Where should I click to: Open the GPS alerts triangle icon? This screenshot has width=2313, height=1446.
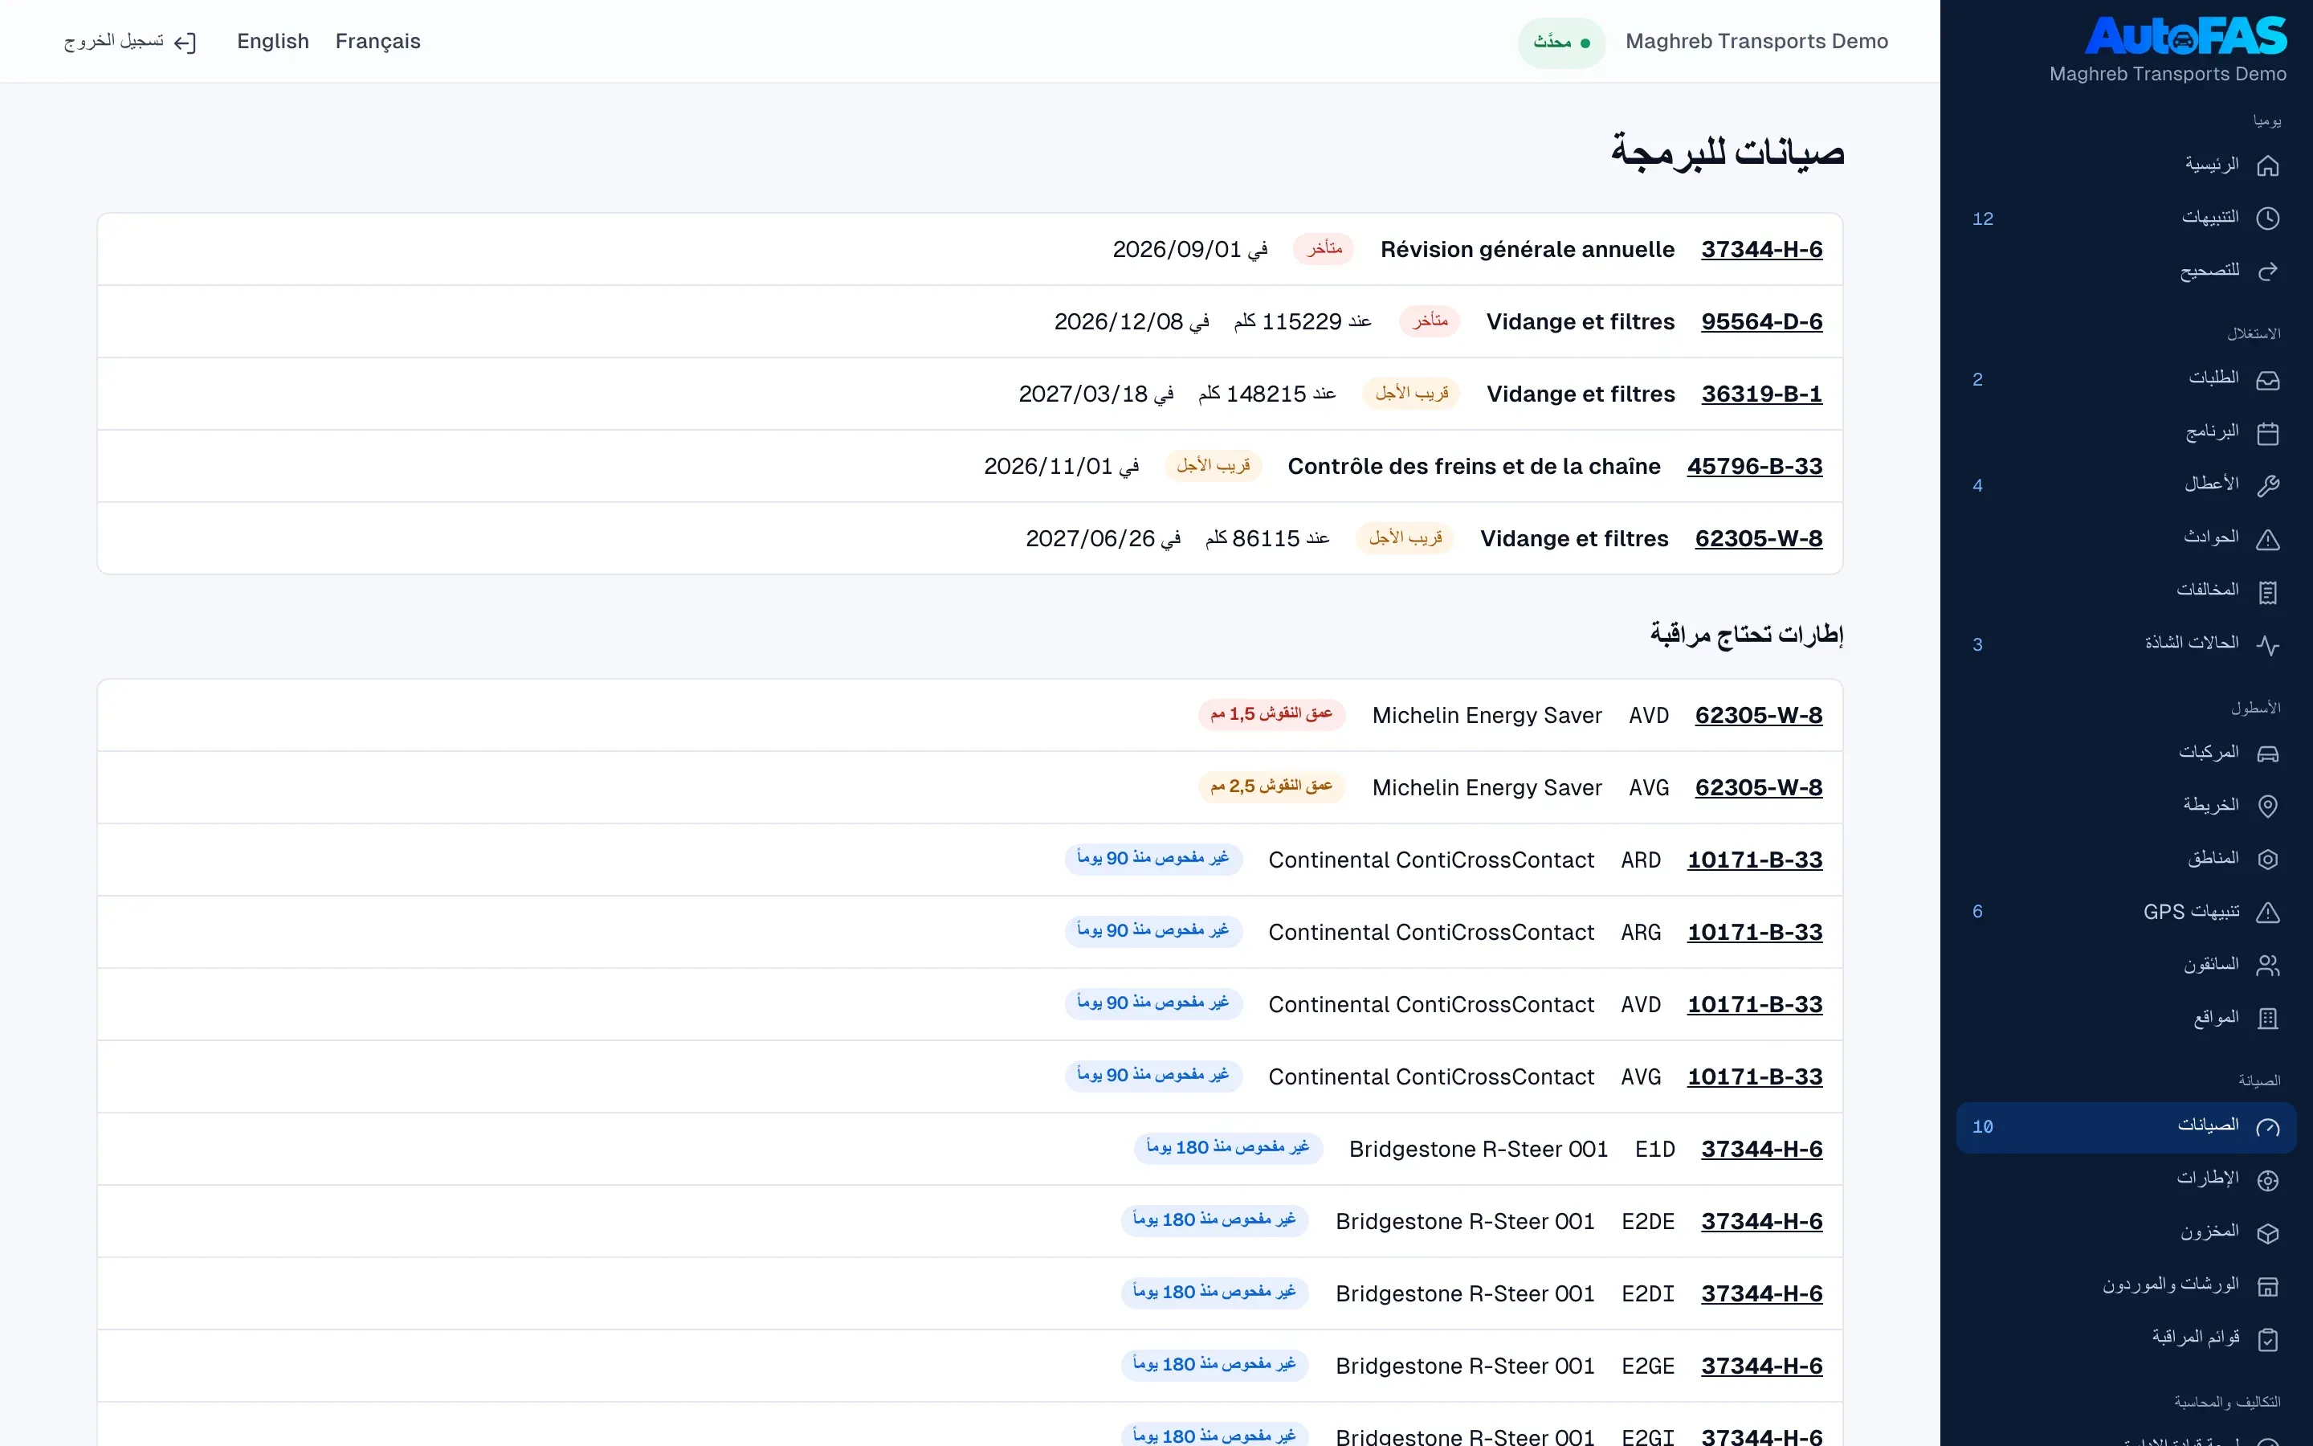click(2267, 913)
